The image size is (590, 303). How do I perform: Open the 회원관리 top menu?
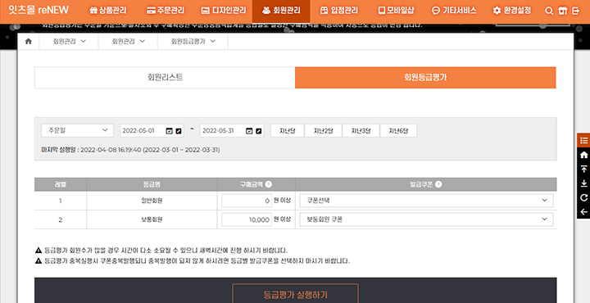[281, 11]
